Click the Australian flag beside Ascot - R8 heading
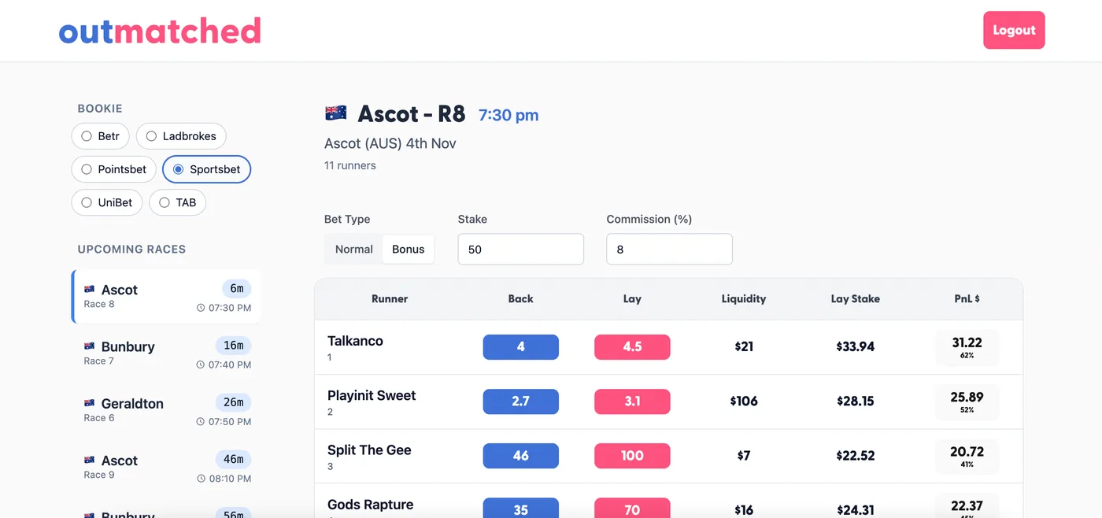The height and width of the screenshot is (518, 1102). pyautogui.click(x=336, y=112)
